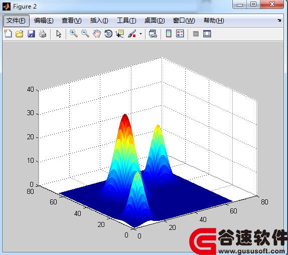Viewport: 288px width, 255px height.
Task: Activate the Zoom In magnifier
Action: point(74,34)
